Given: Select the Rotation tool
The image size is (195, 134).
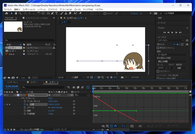Looking at the screenshot, I should (39, 13).
